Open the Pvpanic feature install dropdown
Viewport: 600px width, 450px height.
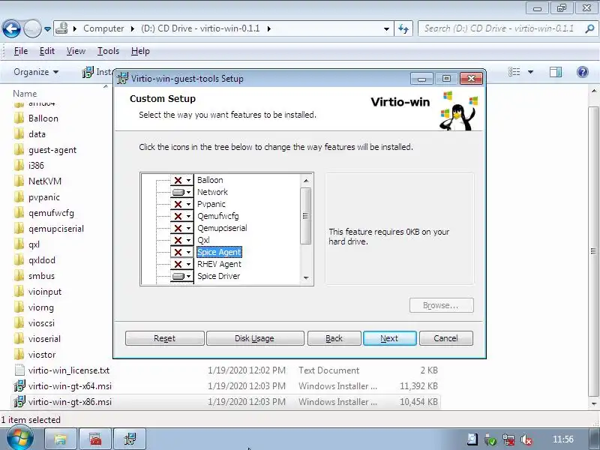point(181,204)
